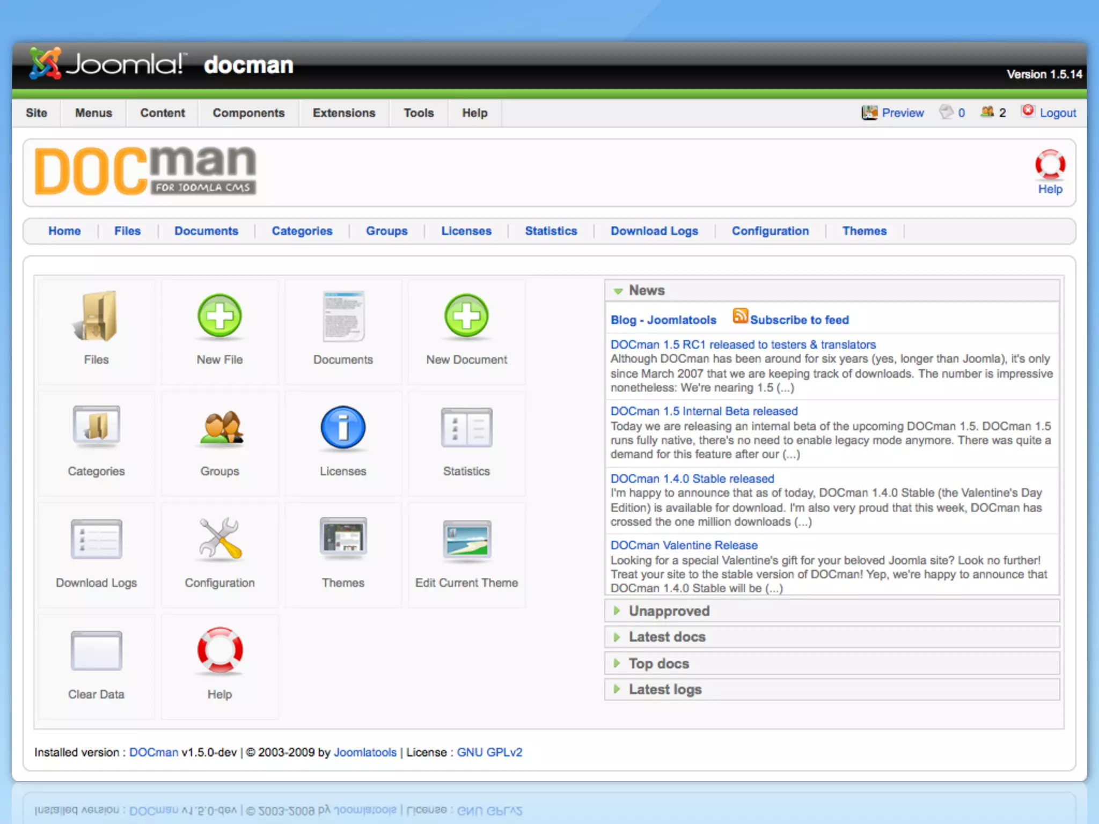
Task: Click the lifebuoy Help icon in header
Action: [x=1050, y=165]
